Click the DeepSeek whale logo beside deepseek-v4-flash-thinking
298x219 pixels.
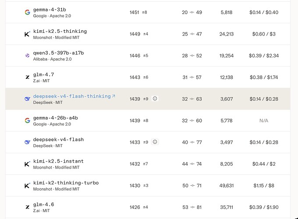[27, 99]
